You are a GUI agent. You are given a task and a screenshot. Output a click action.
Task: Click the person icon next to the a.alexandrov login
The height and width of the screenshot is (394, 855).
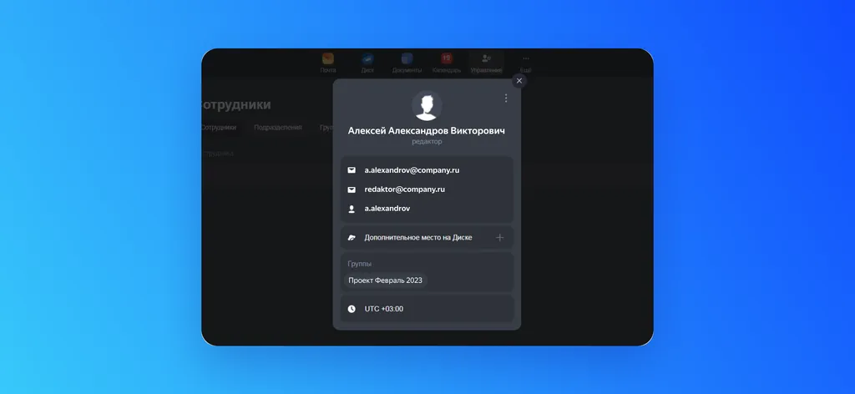pyautogui.click(x=352, y=209)
